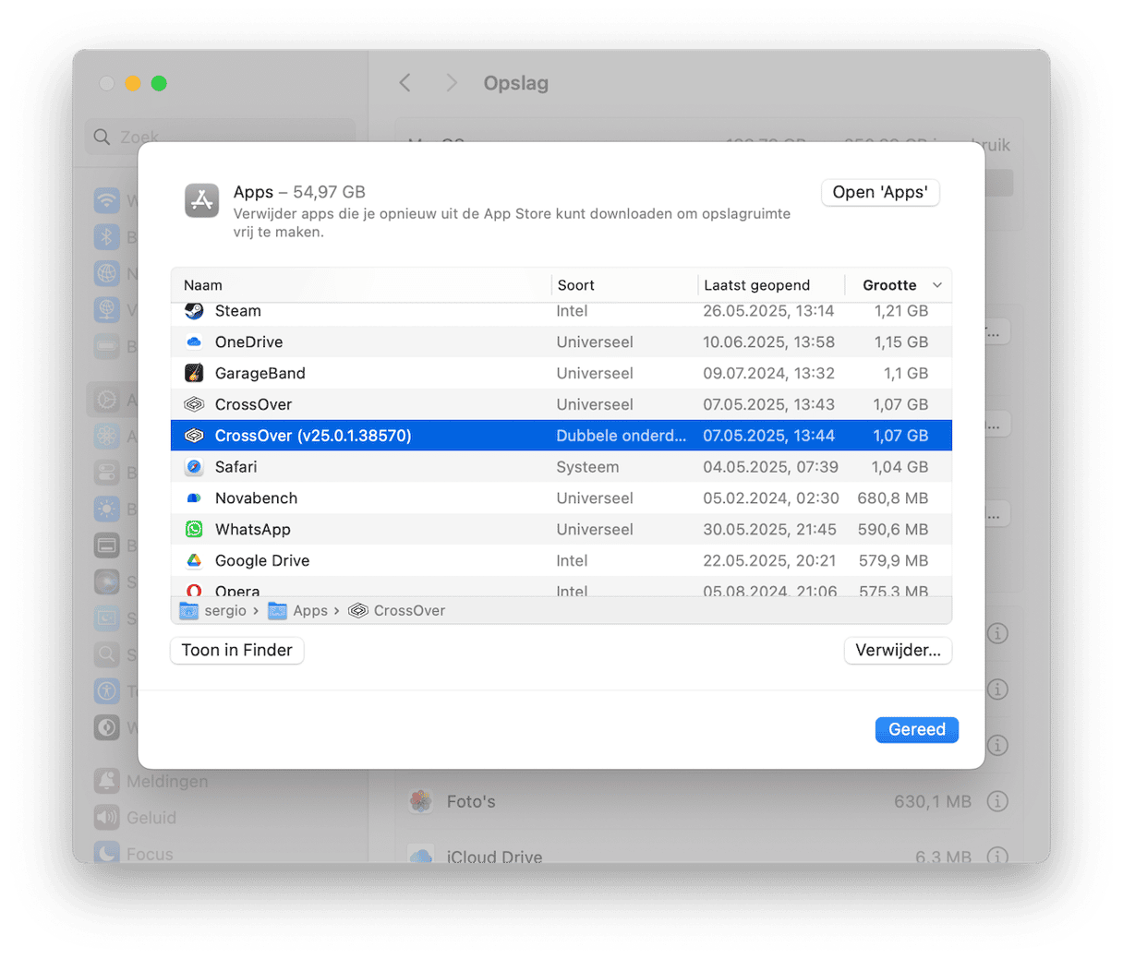
Task: Click the date 26.05.2025, 13:14
Action: coord(768,311)
